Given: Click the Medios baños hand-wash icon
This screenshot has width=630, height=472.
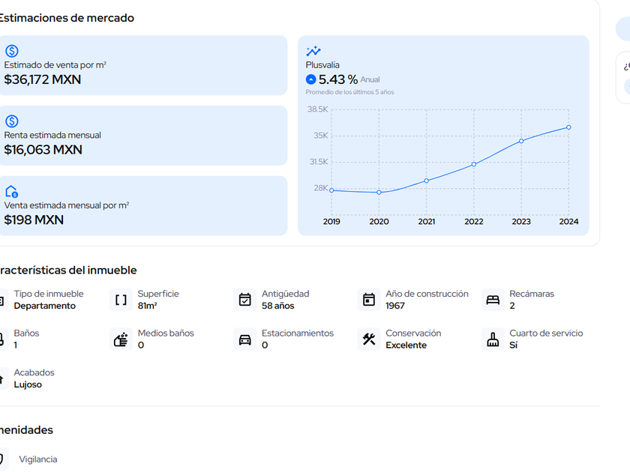Looking at the screenshot, I should click(x=121, y=339).
